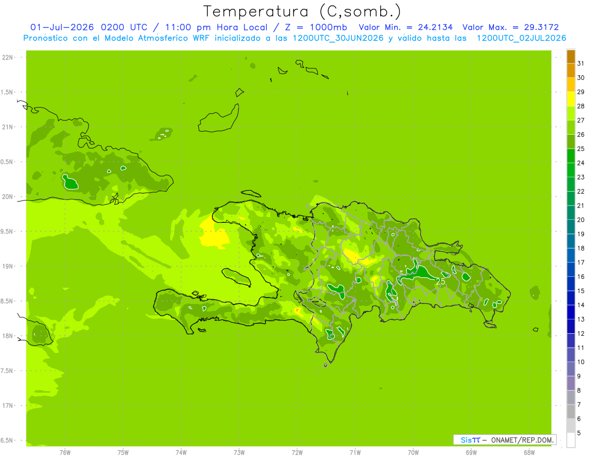This screenshot has width=594, height=459.
Task: Click the light green swatch between 26 and 27
Action: point(571,127)
